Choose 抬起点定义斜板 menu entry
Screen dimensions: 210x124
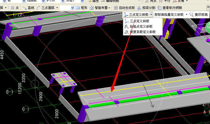coord(143,27)
